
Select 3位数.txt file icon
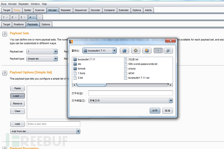[x=126, y=59]
